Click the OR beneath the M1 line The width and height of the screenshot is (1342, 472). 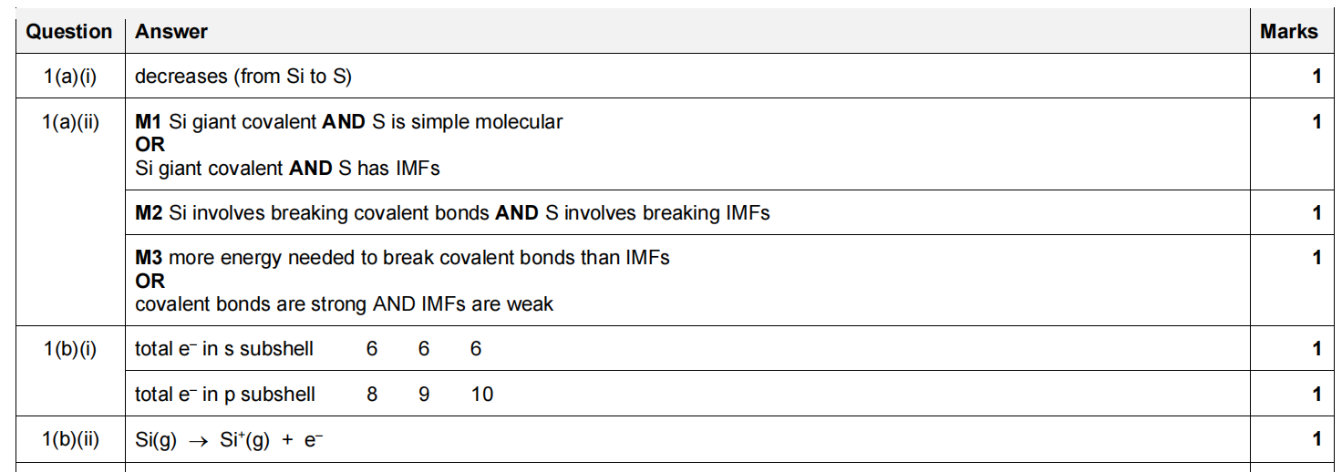pyautogui.click(x=150, y=145)
